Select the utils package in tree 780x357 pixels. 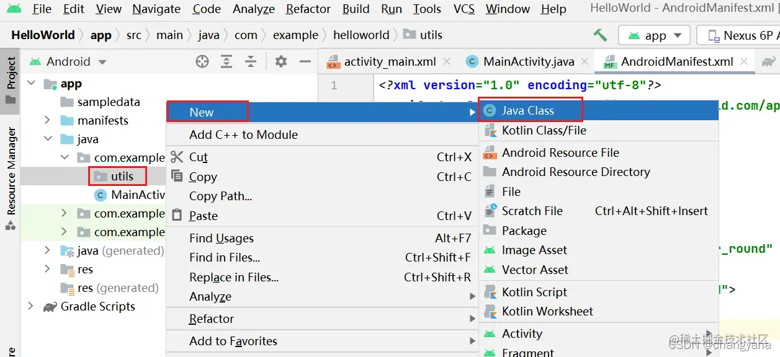tap(122, 176)
